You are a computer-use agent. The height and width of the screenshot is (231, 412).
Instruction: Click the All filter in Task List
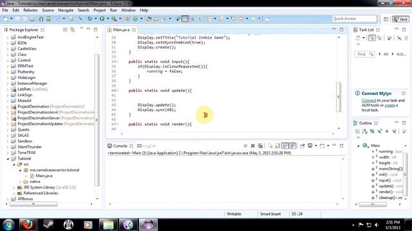pos(386,54)
